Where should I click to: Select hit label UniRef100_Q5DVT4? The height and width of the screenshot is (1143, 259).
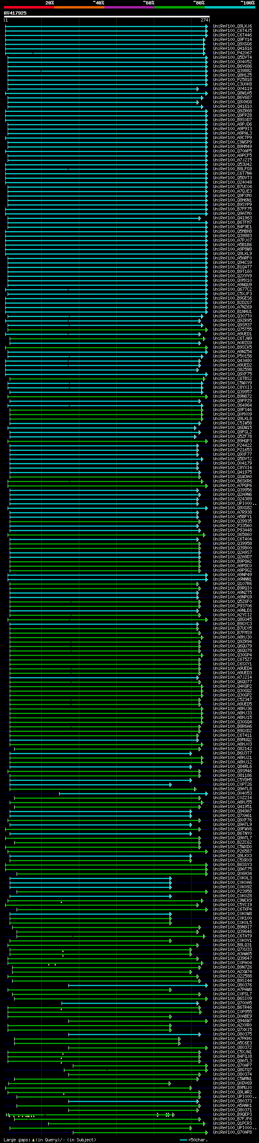232,57
